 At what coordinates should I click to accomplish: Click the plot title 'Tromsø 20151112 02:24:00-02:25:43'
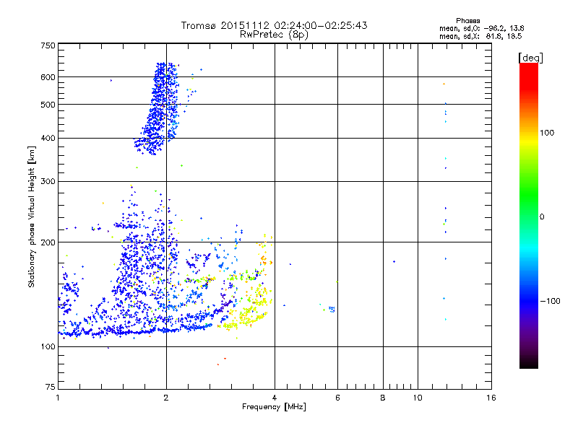[x=274, y=25]
